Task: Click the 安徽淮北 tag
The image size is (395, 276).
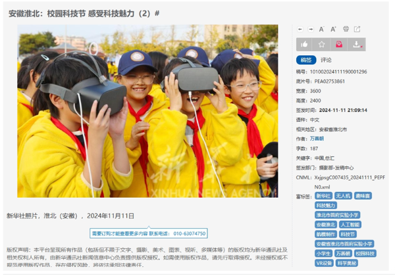Action: [x=326, y=225]
